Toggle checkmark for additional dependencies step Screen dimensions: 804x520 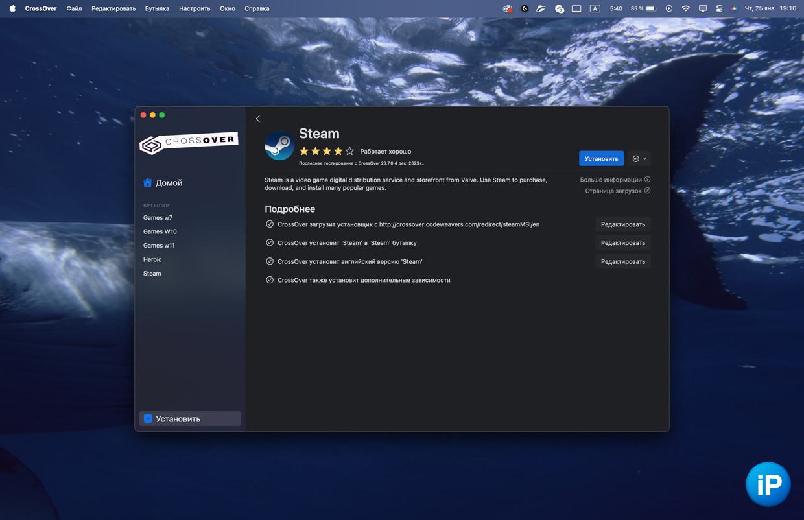(x=270, y=280)
